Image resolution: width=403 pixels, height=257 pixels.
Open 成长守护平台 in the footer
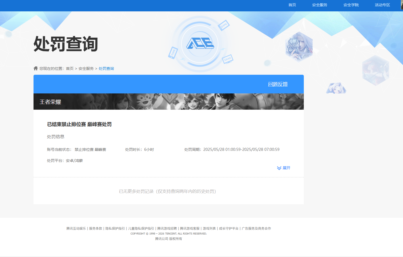pos(229,229)
